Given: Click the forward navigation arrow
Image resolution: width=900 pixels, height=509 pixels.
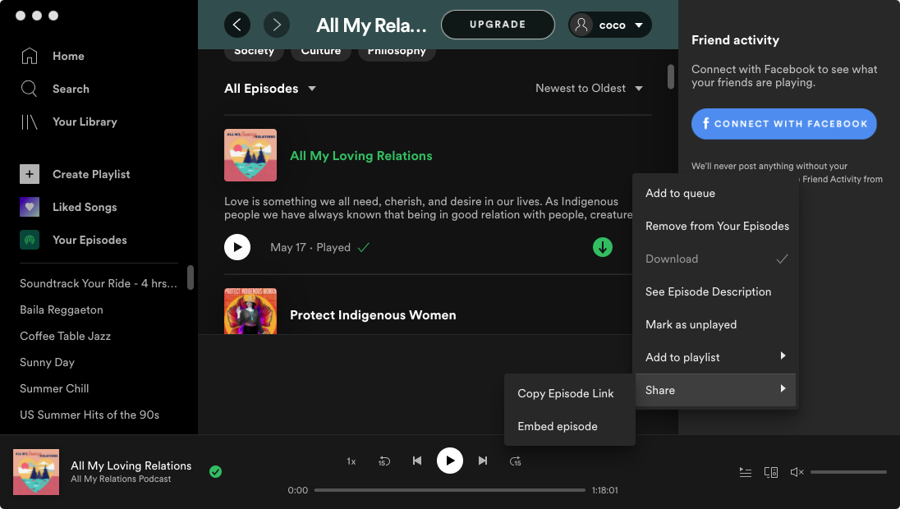Looking at the screenshot, I should pyautogui.click(x=277, y=25).
